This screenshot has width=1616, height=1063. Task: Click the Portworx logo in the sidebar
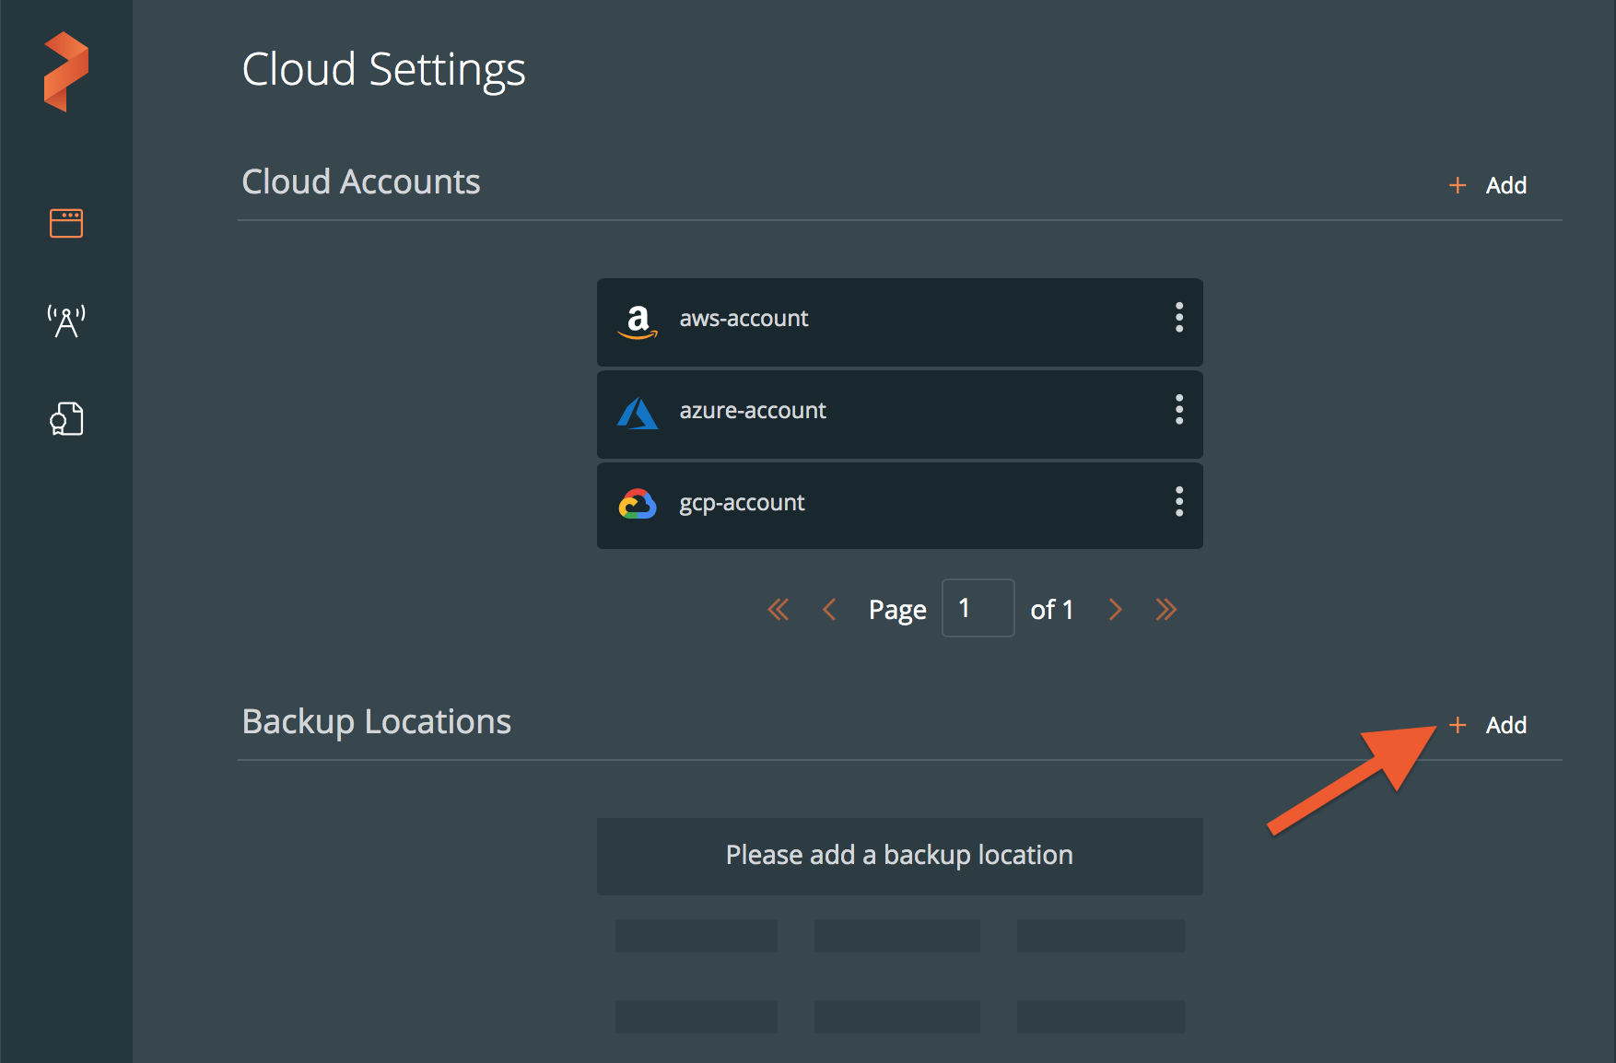pyautogui.click(x=66, y=72)
